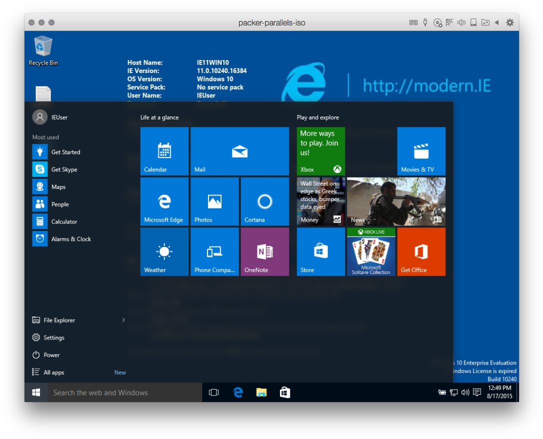Launch Microsoft Edge from the taskbar
Screen dimensions: 543x439
point(237,392)
